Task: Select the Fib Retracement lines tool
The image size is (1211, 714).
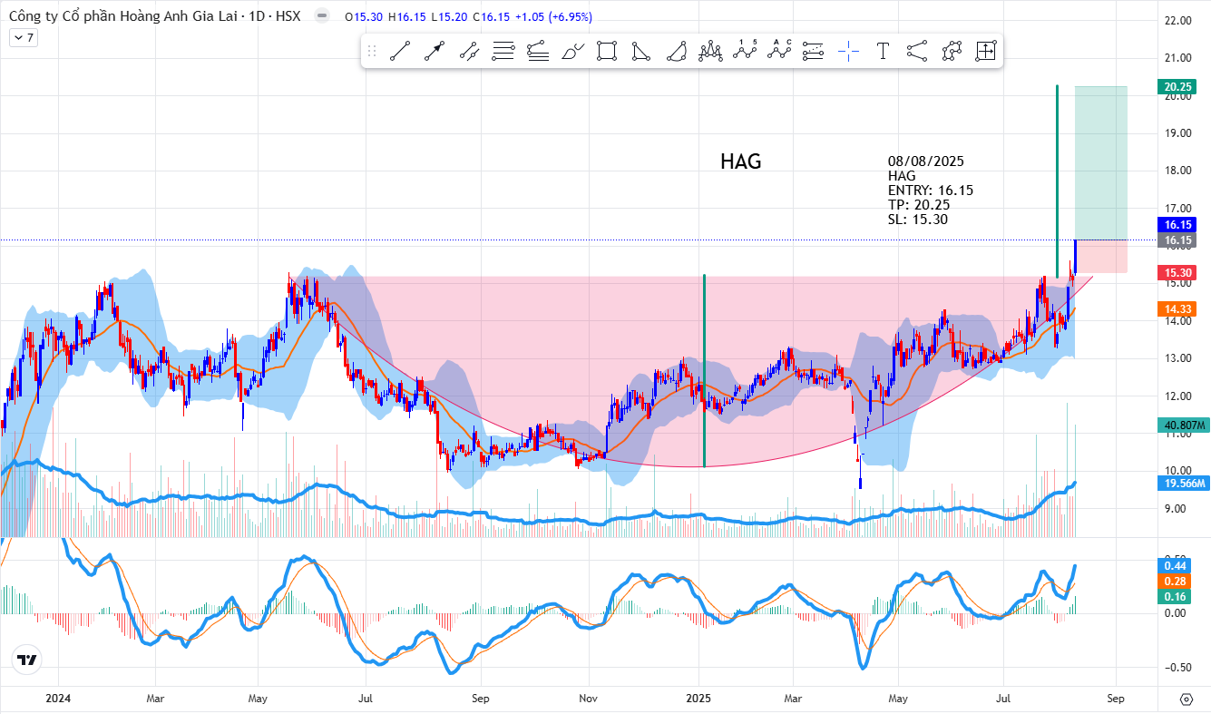Action: [x=503, y=52]
